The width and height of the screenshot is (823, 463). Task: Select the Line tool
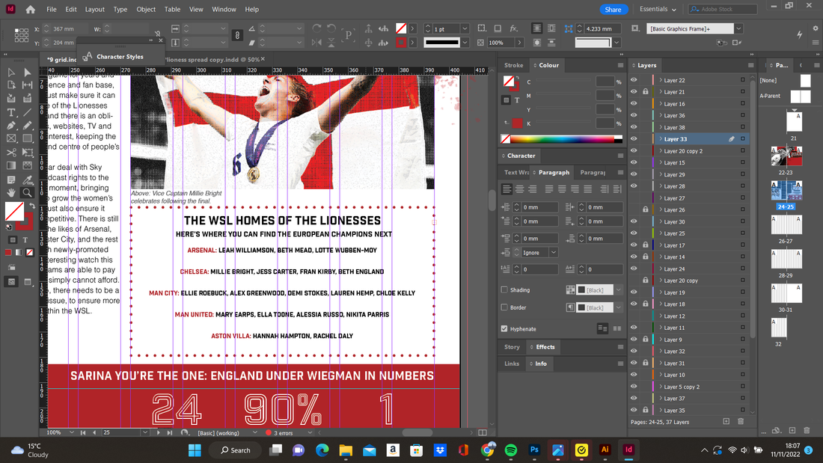coord(27,111)
